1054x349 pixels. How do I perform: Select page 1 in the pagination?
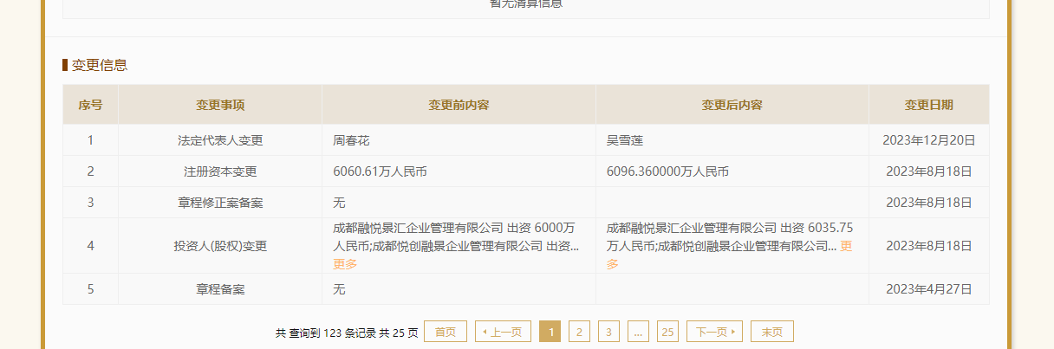pyautogui.click(x=550, y=332)
